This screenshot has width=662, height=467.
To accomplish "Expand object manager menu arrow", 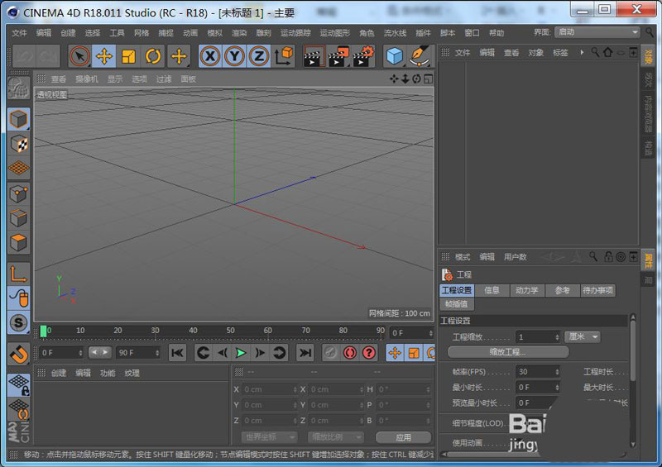I will (x=582, y=52).
